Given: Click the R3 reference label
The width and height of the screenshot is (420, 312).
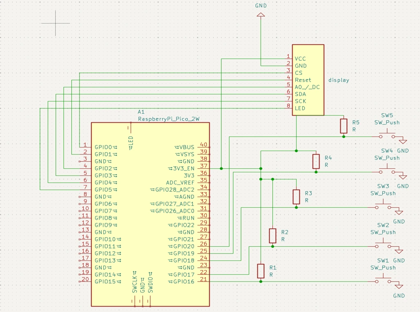Looking at the screenshot, I should [308, 193].
